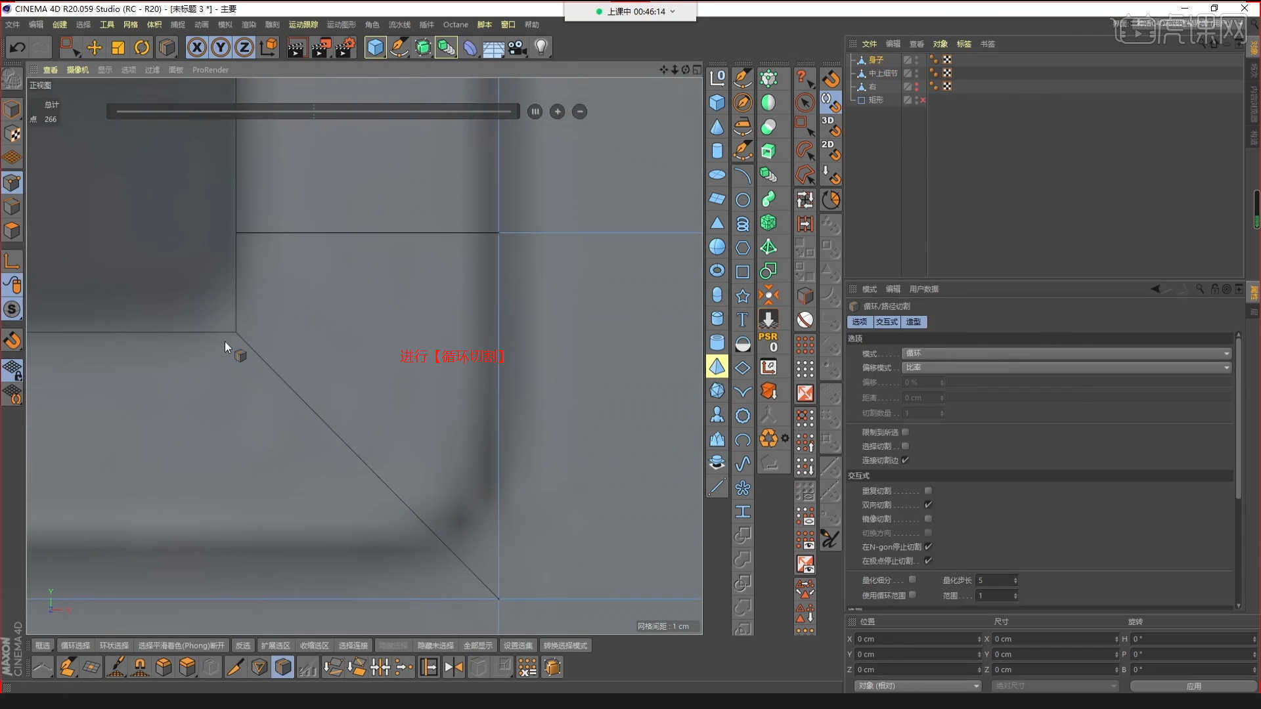Click the Star spline icon
The height and width of the screenshot is (709, 1261).
click(742, 295)
